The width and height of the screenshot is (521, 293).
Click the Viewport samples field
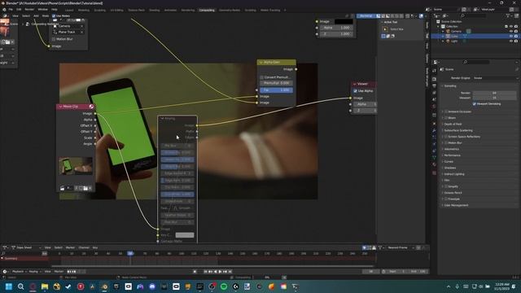pyautogui.click(x=494, y=98)
